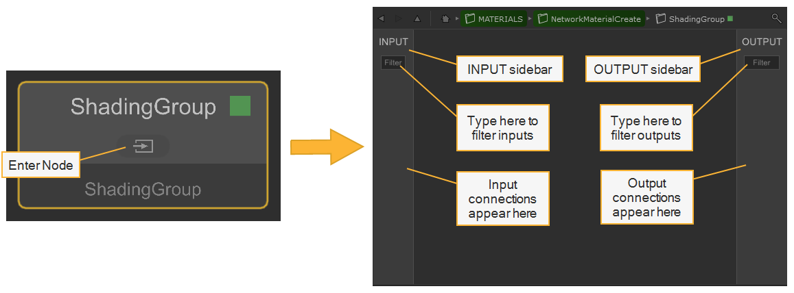Screen dimensions: 794x293
Task: Navigate to the NetworkMaterialCreate breadcrumb
Action: coord(596,19)
